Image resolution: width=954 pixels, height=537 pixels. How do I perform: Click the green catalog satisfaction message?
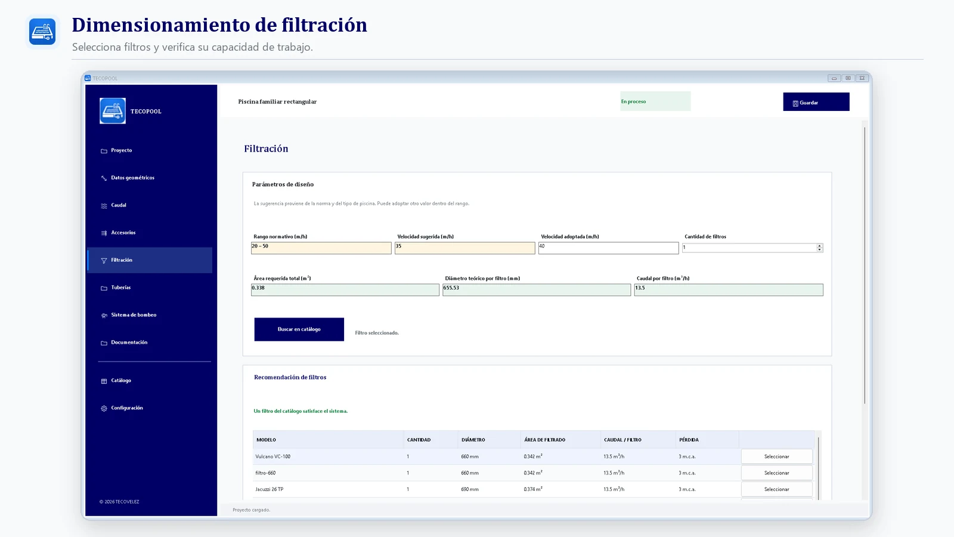click(301, 411)
